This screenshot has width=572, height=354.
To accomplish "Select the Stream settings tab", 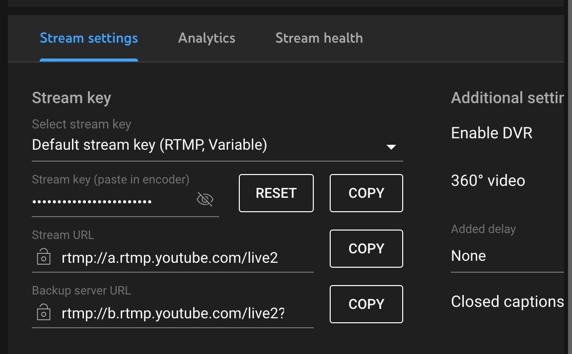I will point(89,38).
